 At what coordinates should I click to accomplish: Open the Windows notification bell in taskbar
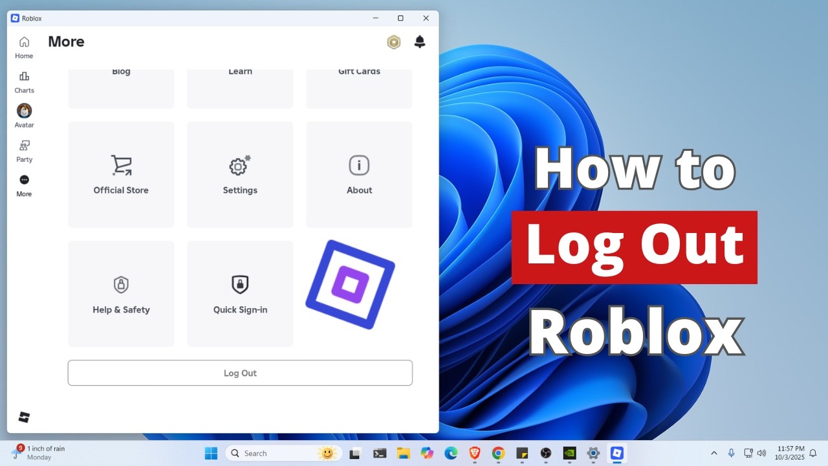tap(813, 453)
